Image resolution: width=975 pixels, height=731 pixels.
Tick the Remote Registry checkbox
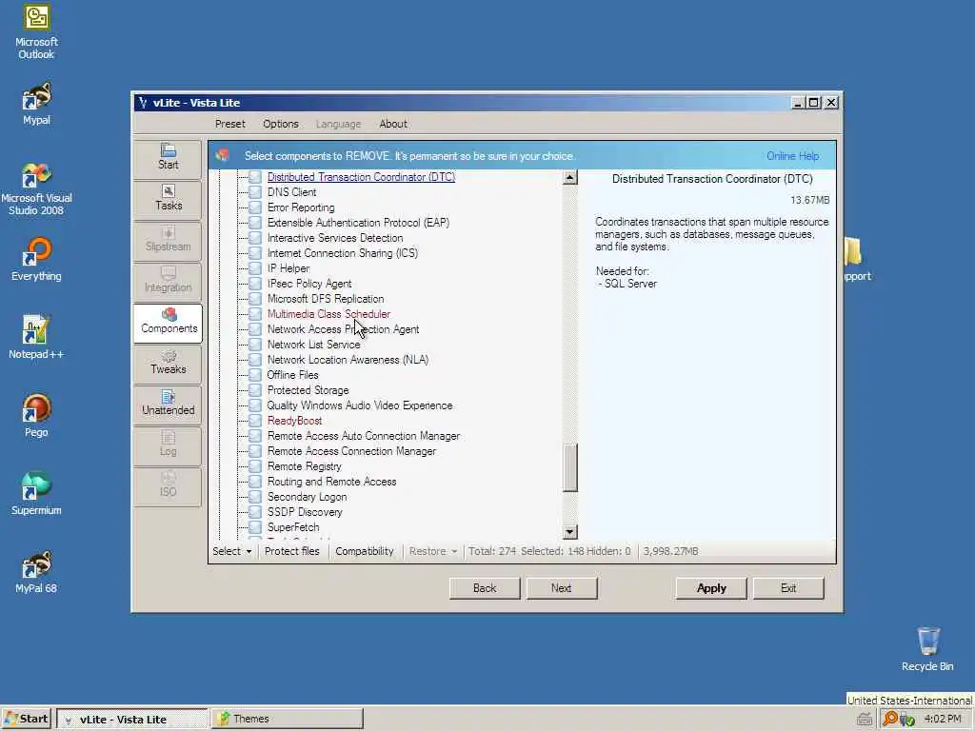pyautogui.click(x=255, y=466)
